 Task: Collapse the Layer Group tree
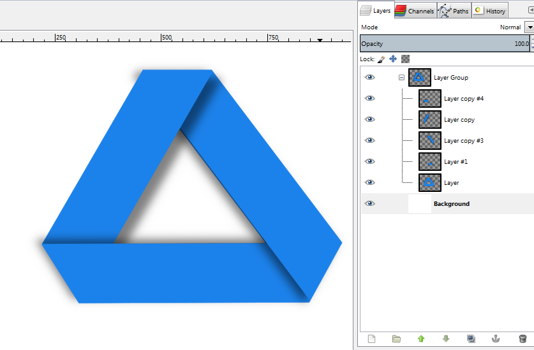[x=401, y=78]
